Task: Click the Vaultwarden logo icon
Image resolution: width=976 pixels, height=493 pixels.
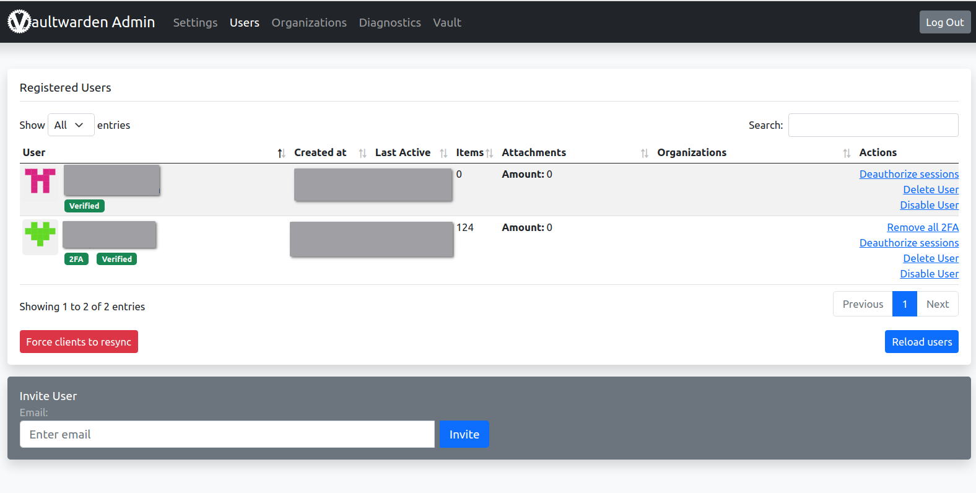Action: tap(19, 22)
